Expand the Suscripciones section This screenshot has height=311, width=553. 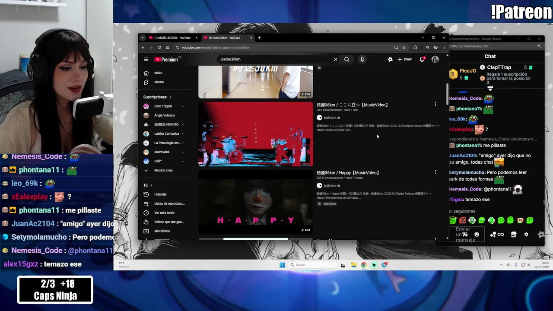coord(157,97)
